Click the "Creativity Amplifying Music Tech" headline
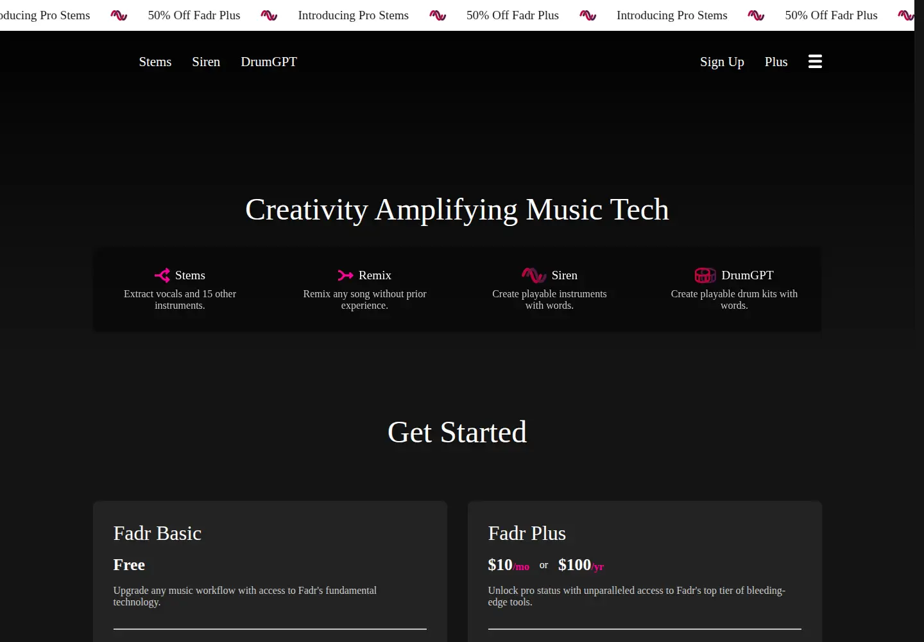Screen dimensions: 924x642 pyautogui.click(x=457, y=209)
